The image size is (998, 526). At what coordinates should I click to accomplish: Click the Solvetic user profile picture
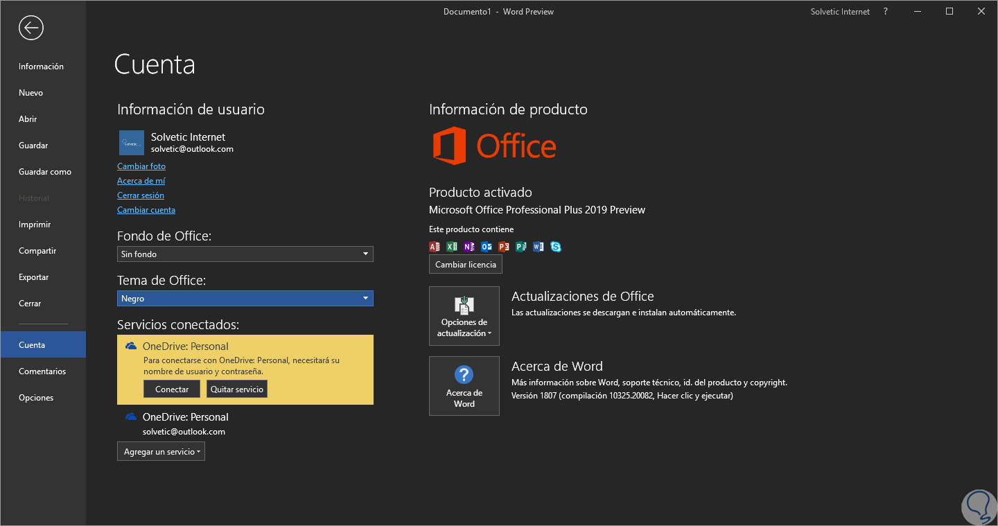(132, 143)
